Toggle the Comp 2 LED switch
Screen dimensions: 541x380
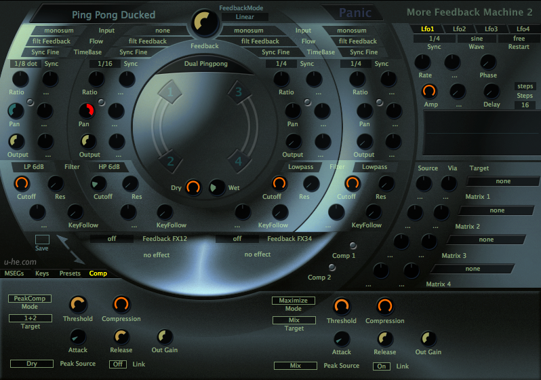[x=332, y=267]
